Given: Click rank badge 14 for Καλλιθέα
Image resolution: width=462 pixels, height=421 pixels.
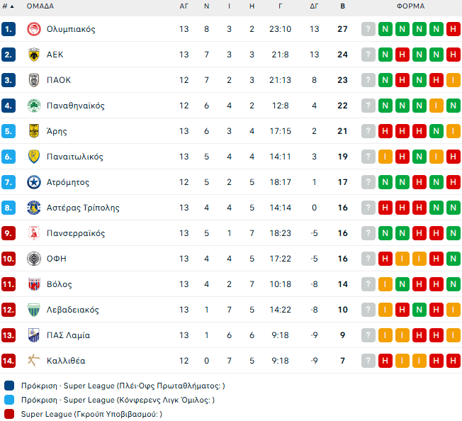Looking at the screenshot, I should pyautogui.click(x=9, y=361).
